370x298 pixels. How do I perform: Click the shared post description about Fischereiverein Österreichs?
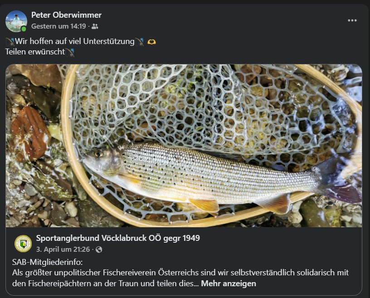pyautogui.click(x=180, y=278)
